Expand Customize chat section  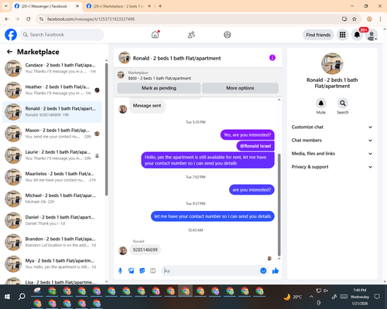click(x=332, y=127)
